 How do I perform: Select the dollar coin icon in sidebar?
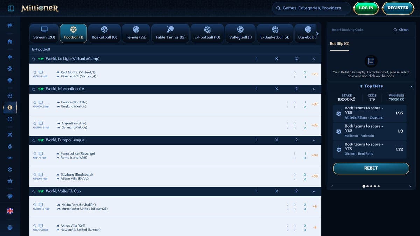[10, 108]
